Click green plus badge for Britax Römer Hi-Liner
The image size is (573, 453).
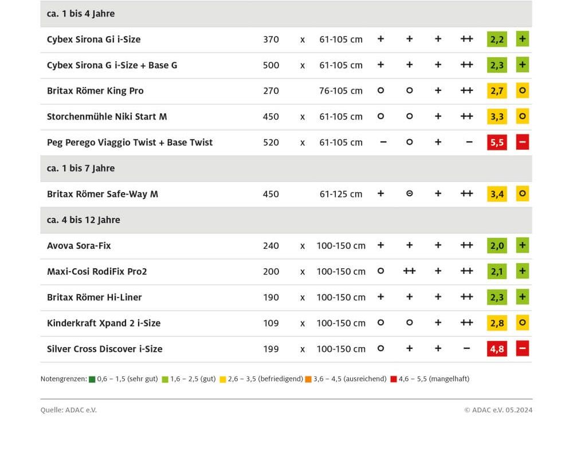point(522,297)
